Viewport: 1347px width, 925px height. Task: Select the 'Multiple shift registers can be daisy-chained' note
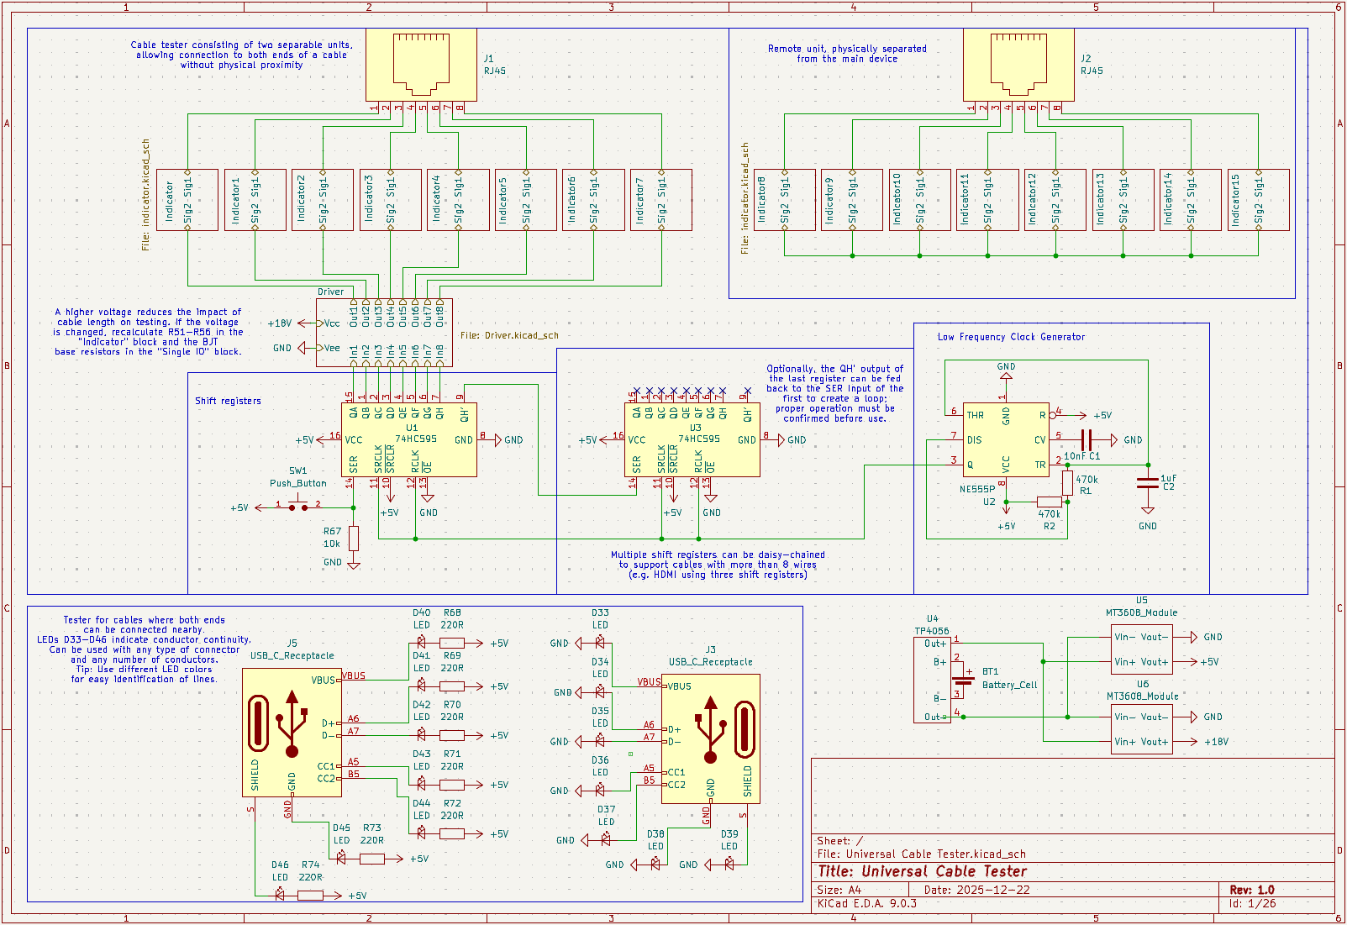click(x=718, y=565)
